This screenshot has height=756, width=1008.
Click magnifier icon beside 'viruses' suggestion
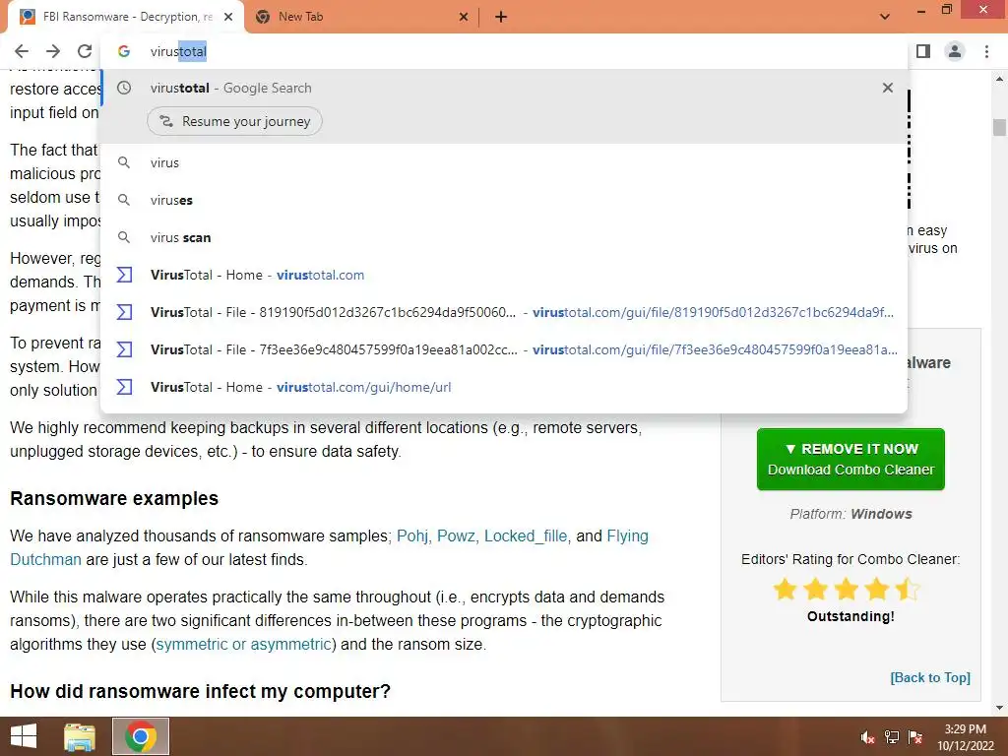(x=124, y=200)
